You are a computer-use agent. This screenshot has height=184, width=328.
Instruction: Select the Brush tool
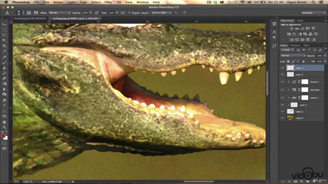pos(4,62)
